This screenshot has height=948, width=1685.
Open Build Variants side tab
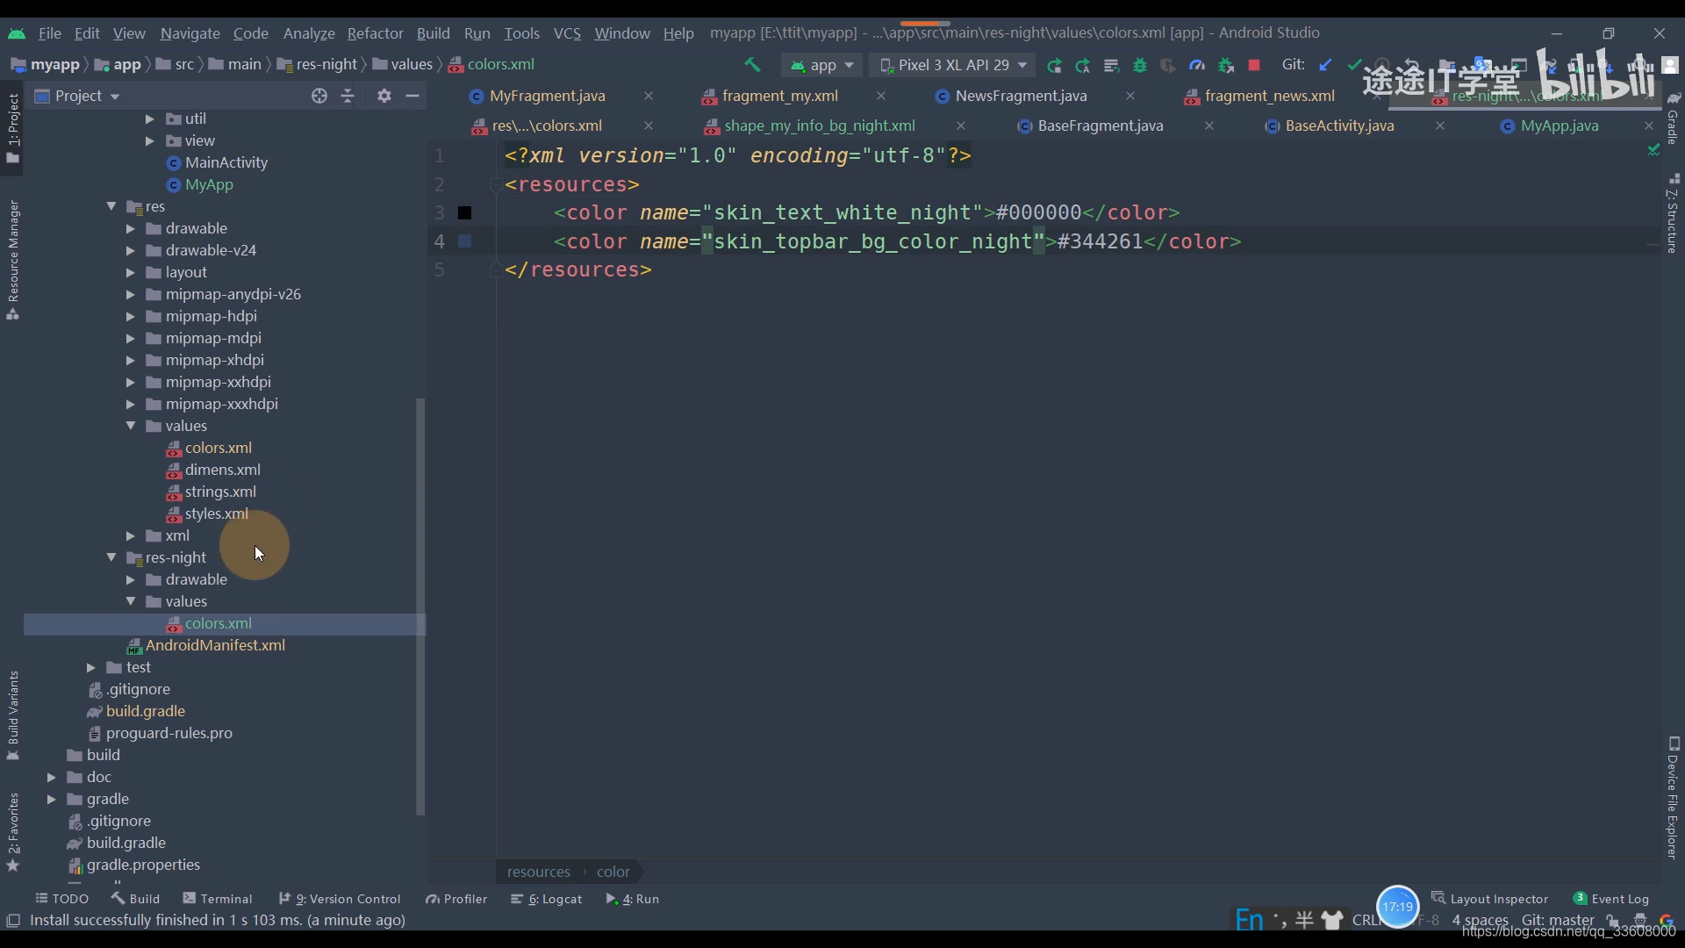click(x=13, y=715)
